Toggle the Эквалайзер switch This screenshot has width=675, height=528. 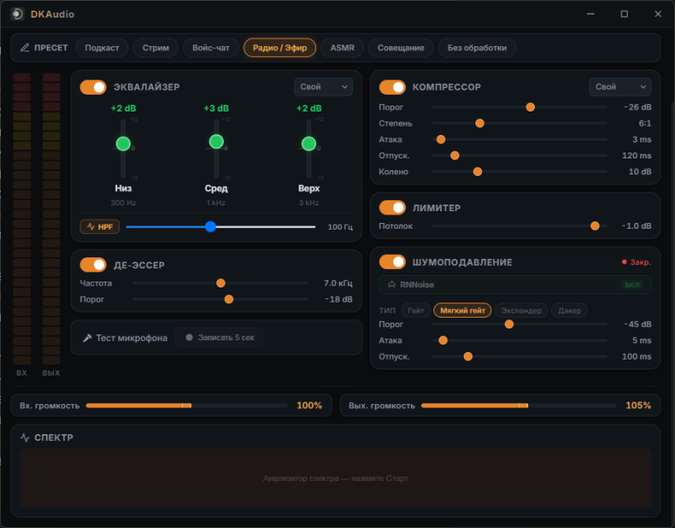point(93,87)
